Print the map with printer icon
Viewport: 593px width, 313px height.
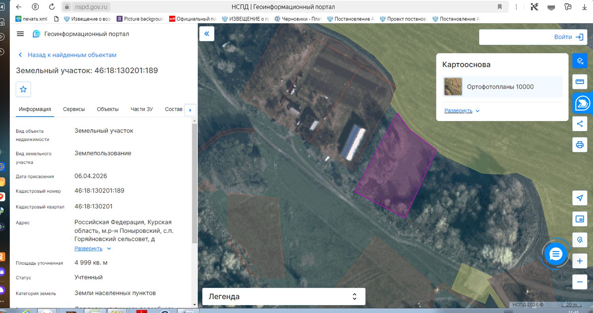pos(580,145)
